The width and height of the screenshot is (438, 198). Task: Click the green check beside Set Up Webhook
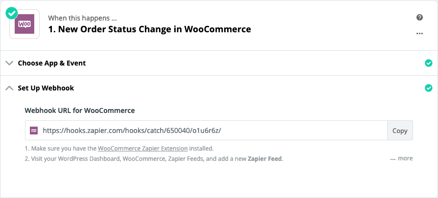coord(428,88)
